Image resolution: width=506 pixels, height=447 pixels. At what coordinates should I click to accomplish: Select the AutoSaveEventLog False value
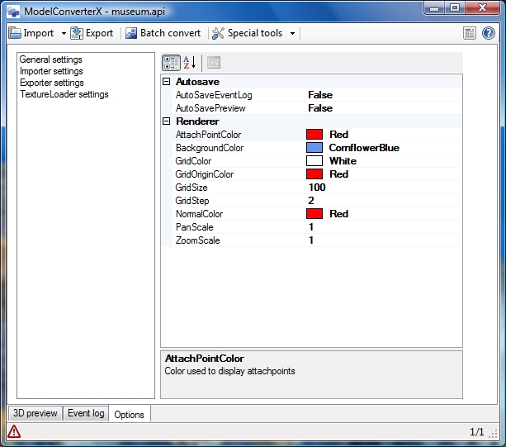(320, 95)
